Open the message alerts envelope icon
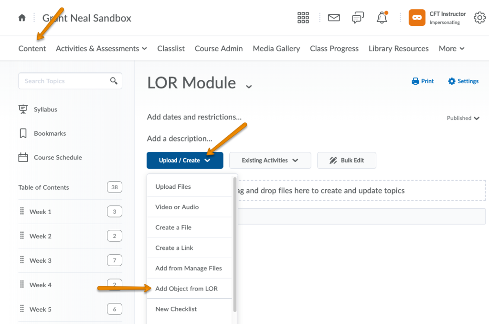The width and height of the screenshot is (489, 324). pos(334,18)
